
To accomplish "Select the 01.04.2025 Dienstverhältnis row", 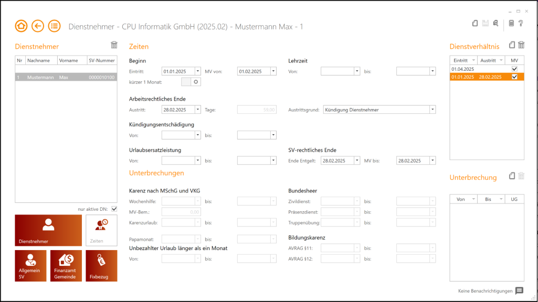I will (x=487, y=69).
